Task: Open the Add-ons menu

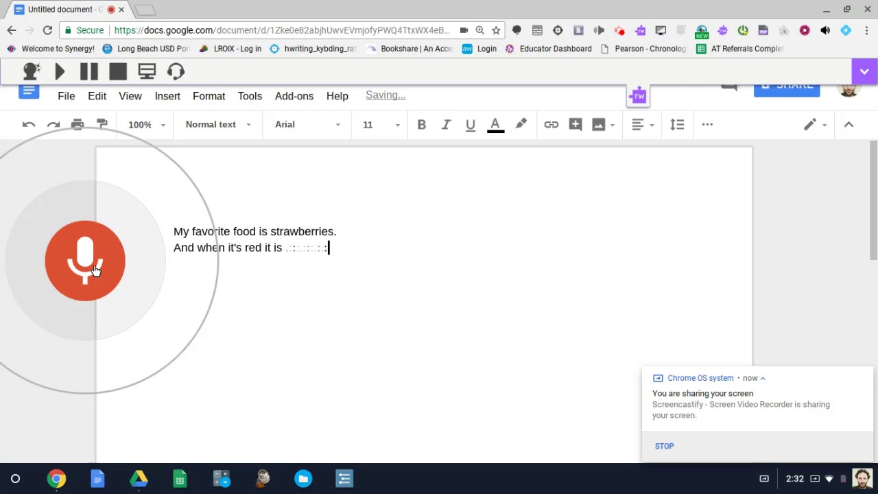Action: [294, 96]
